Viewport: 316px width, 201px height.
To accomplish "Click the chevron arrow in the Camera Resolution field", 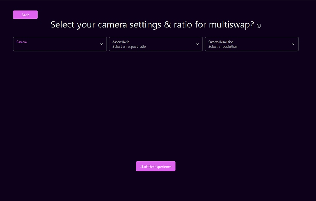I will pyautogui.click(x=293, y=44).
